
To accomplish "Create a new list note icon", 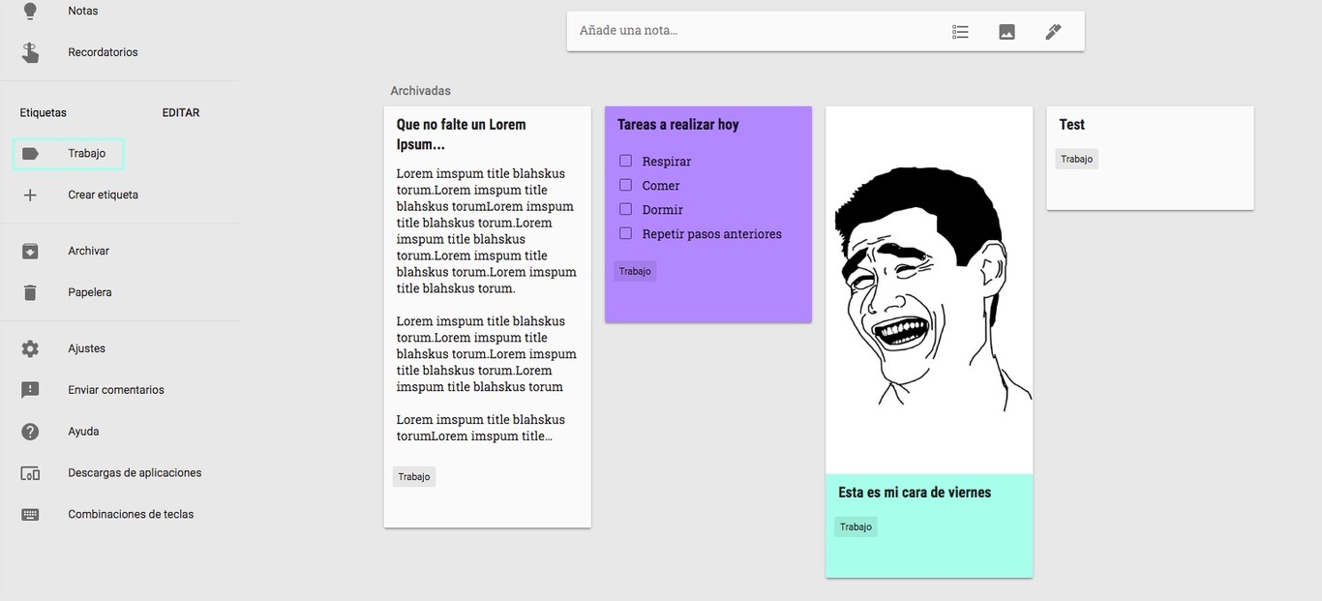I will [x=960, y=31].
